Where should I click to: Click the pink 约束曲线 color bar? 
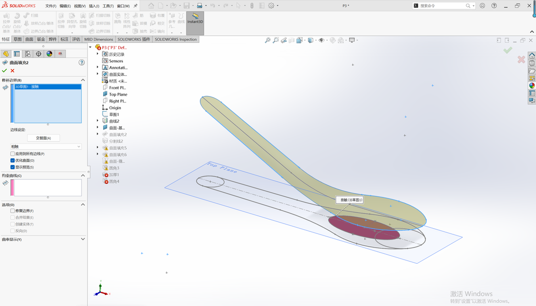click(12, 187)
